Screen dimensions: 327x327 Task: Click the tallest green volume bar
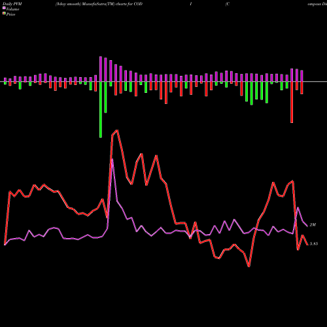coord(101,109)
